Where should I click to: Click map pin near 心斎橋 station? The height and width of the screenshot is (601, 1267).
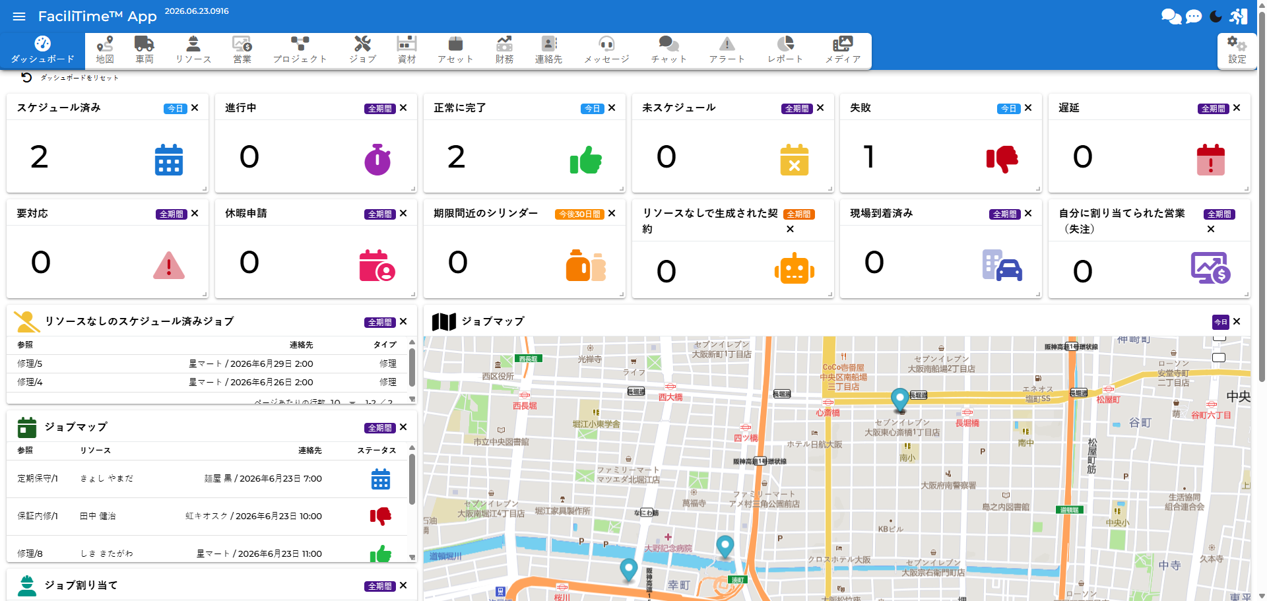coord(899,400)
